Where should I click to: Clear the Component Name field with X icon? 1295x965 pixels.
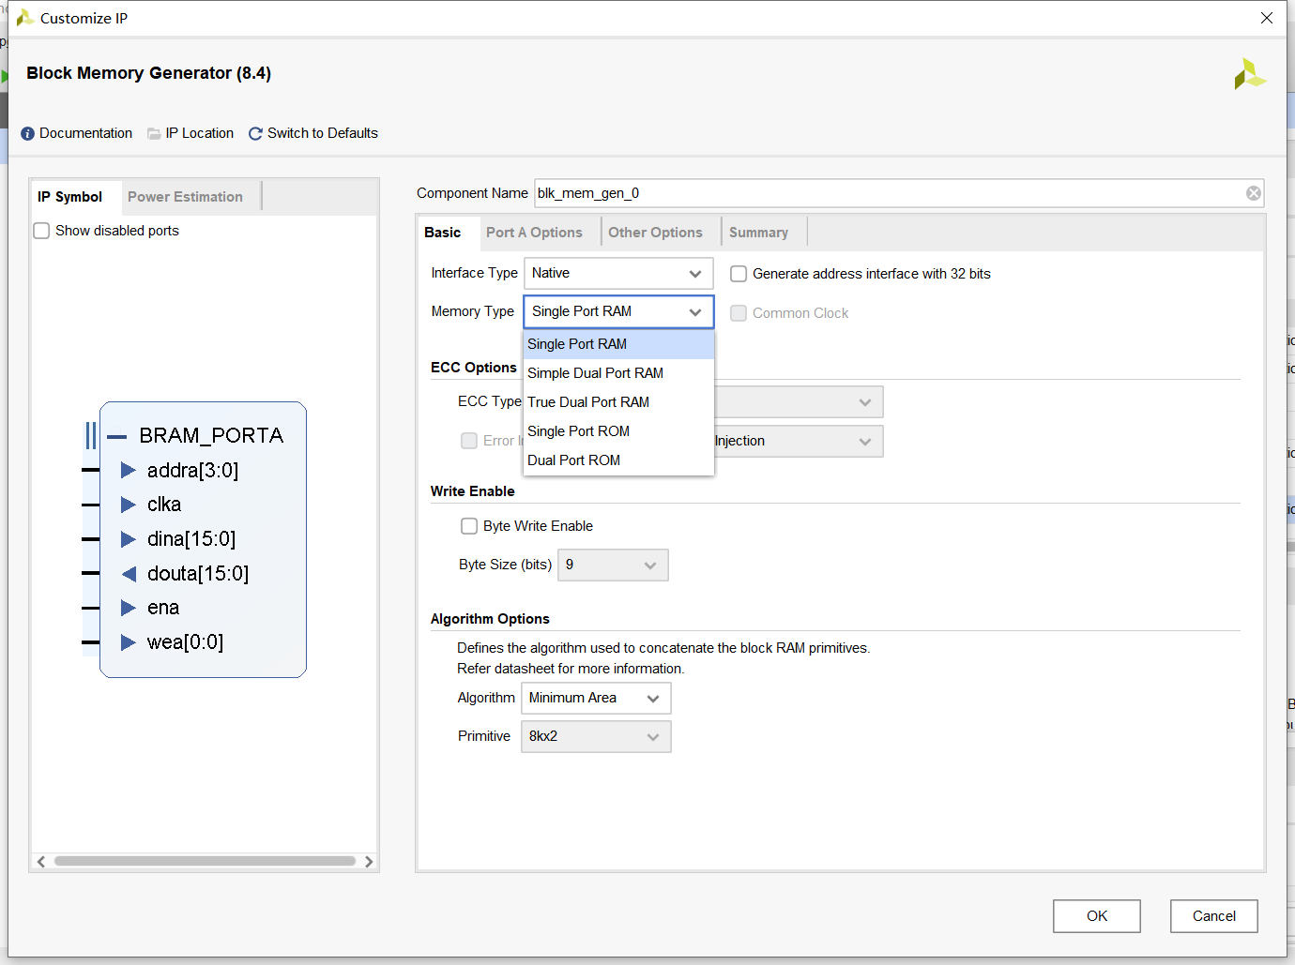[x=1253, y=193]
